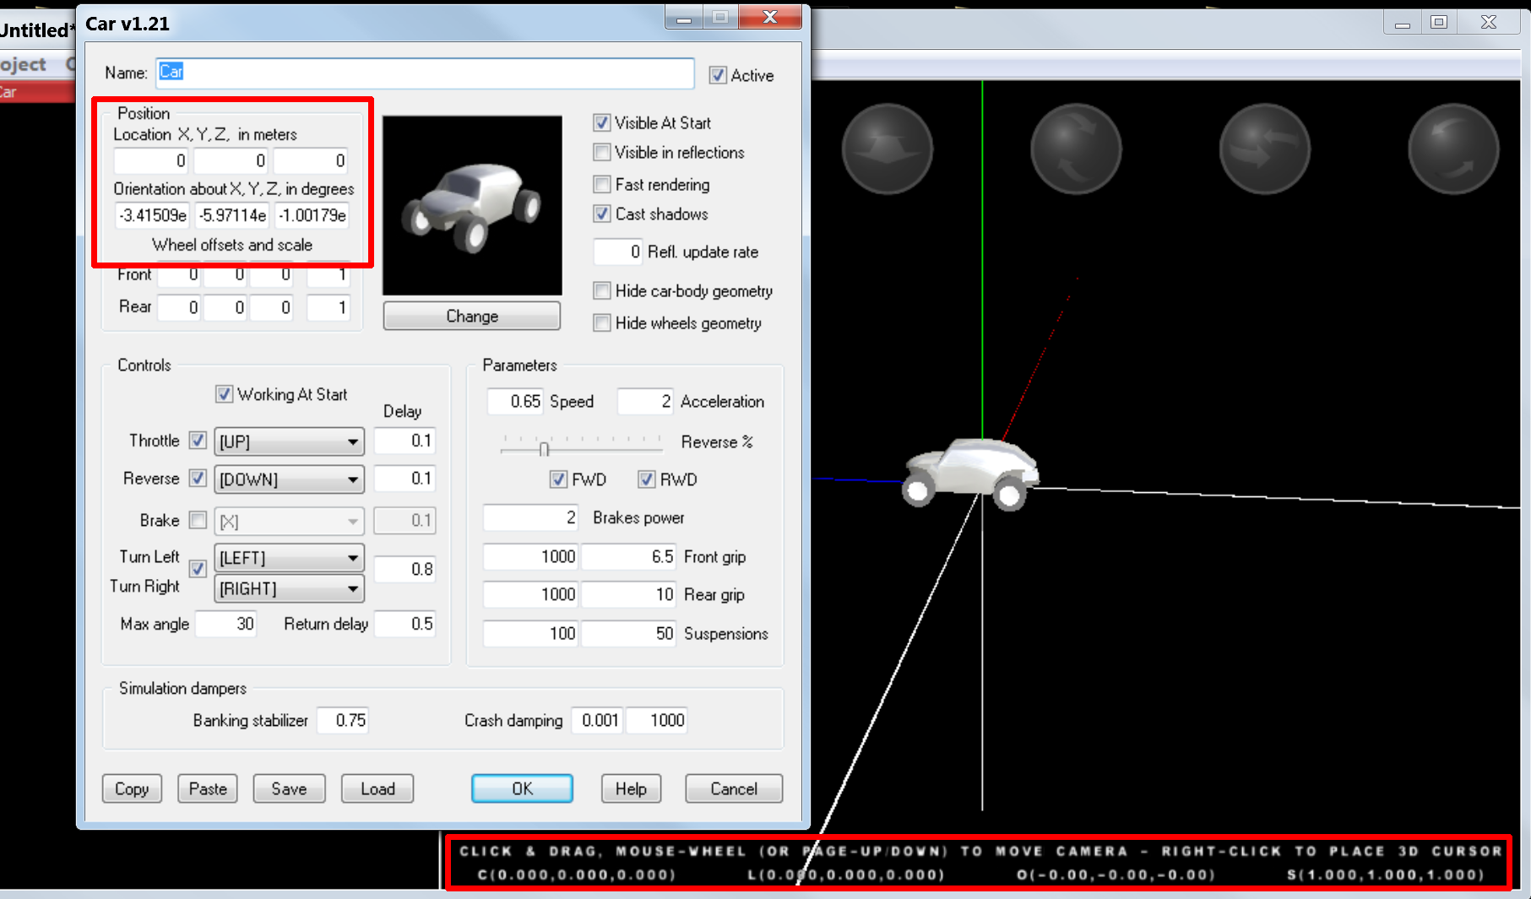Expand the Reverse key dropdown showing [DOWN]
This screenshot has width=1531, height=899.
(x=289, y=479)
